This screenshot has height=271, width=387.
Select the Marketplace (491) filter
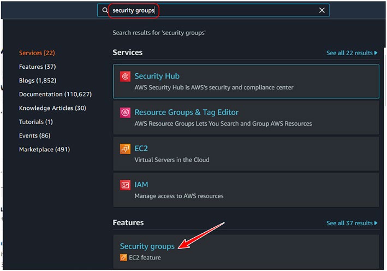tap(44, 150)
